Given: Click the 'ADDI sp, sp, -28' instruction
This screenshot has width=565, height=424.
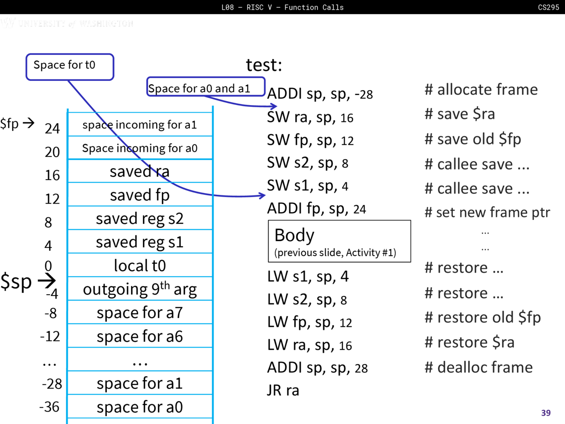Looking at the screenshot, I should 320,94.
